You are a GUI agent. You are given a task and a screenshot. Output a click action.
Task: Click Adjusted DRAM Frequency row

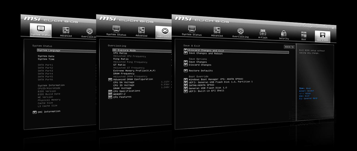tap(130, 76)
